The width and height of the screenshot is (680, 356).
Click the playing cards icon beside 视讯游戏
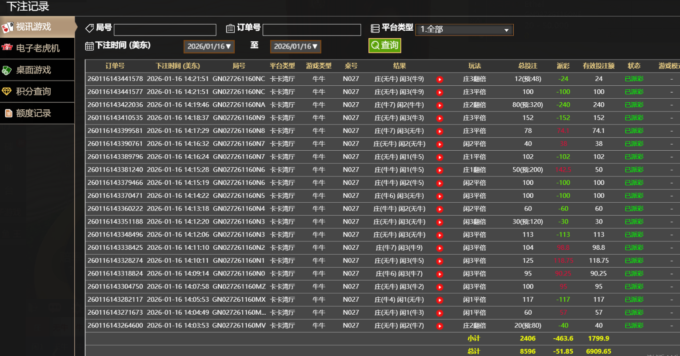coord(8,28)
